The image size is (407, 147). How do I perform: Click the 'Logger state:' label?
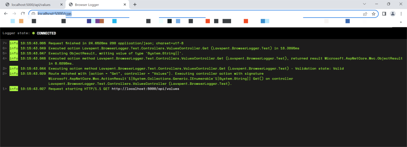tap(16, 33)
